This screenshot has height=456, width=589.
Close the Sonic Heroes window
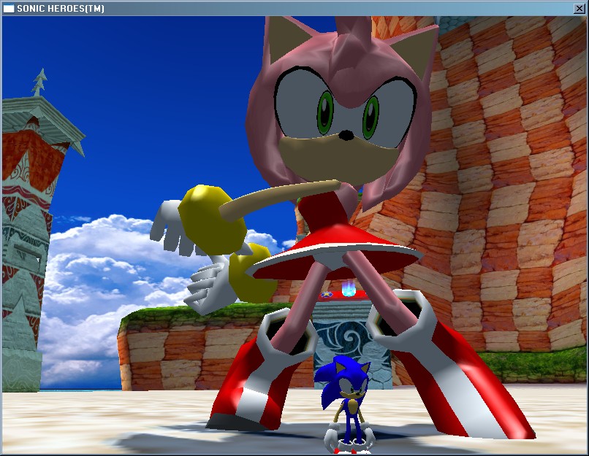tap(579, 9)
